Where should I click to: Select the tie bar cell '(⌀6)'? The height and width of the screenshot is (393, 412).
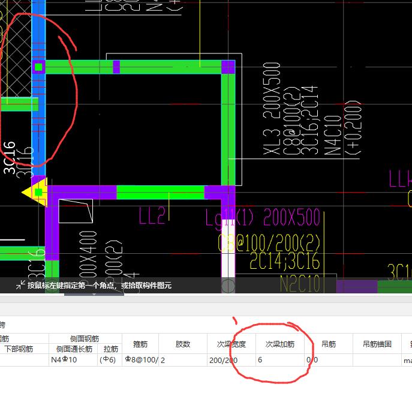pyautogui.click(x=110, y=360)
